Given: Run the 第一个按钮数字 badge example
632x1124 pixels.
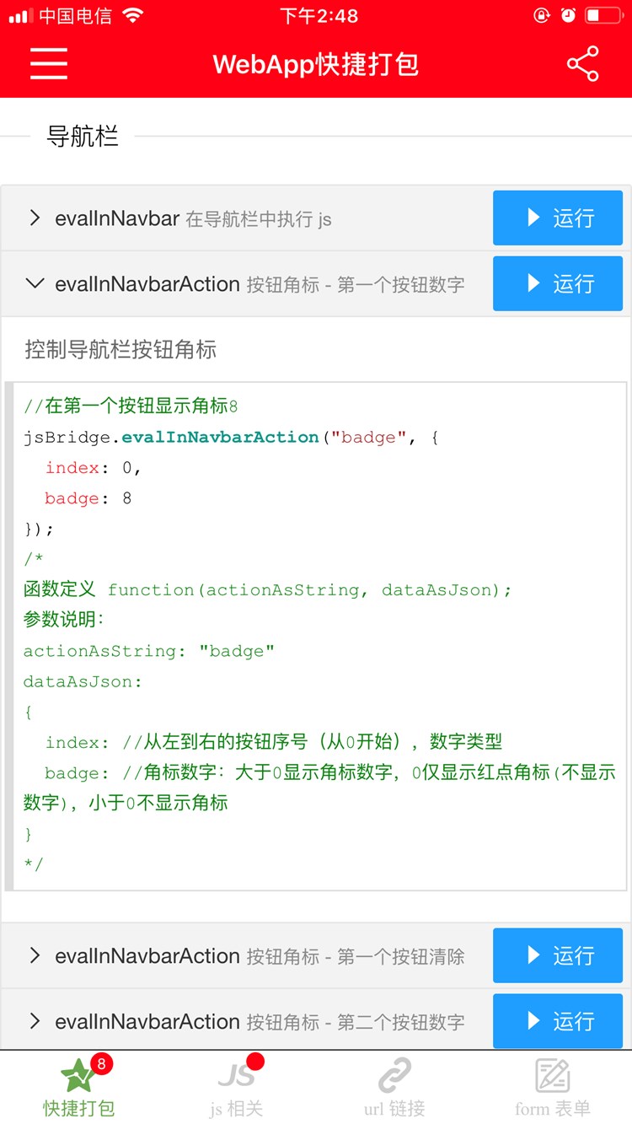Looking at the screenshot, I should [558, 284].
